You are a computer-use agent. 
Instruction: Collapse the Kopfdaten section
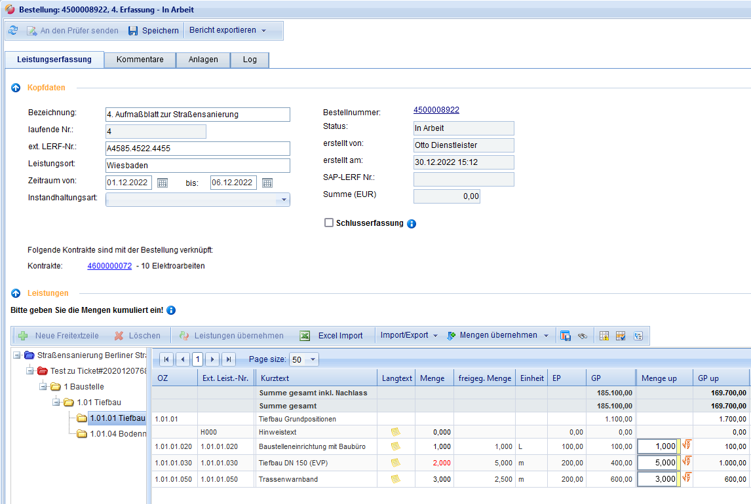[x=16, y=88]
